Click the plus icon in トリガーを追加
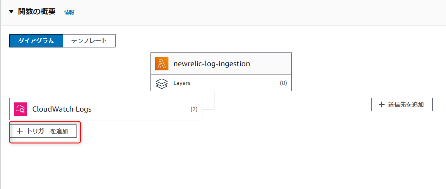Screen dimensions: 446x189 [x=20, y=131]
